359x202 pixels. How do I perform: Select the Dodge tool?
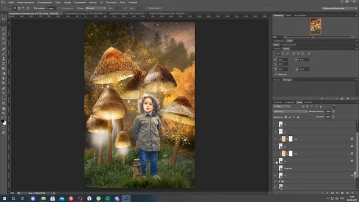tap(3, 84)
